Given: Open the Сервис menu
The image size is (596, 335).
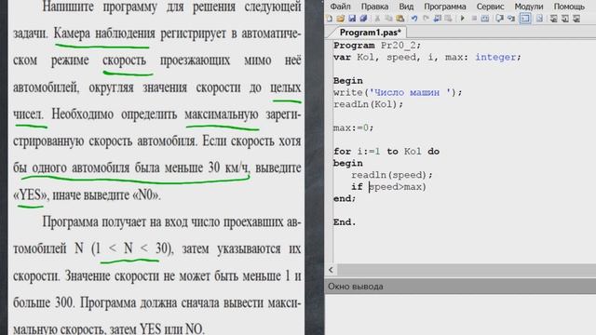Looking at the screenshot, I should tap(490, 7).
